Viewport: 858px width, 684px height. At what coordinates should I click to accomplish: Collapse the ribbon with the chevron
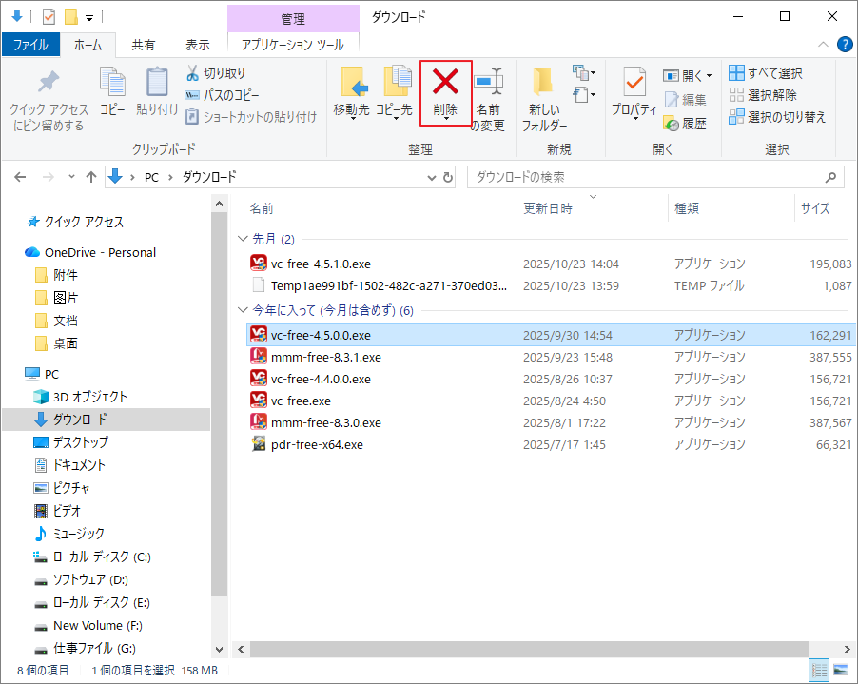[x=823, y=45]
